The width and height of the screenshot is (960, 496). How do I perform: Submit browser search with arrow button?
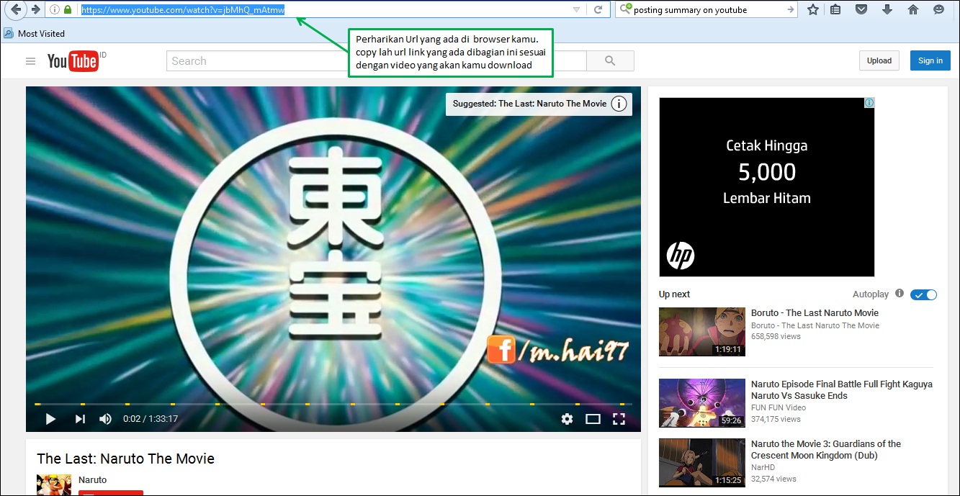[x=791, y=10]
